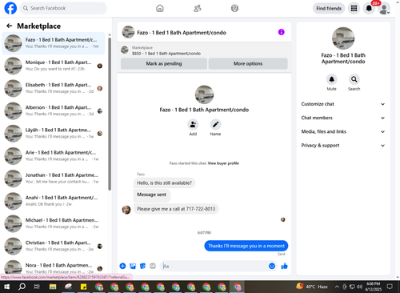Search within the conversation

pyautogui.click(x=354, y=79)
